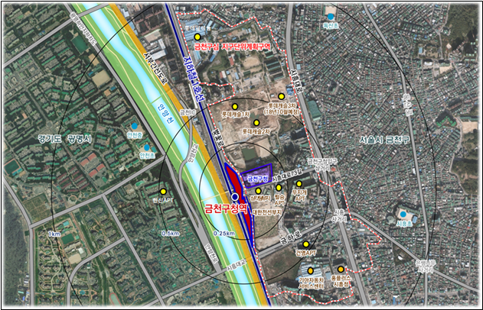Click the 건영APT text label
This screenshot has height=310, width=483.
pyautogui.click(x=306, y=253)
